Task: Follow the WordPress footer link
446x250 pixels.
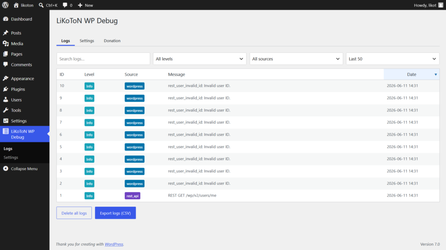Action: tap(114, 244)
